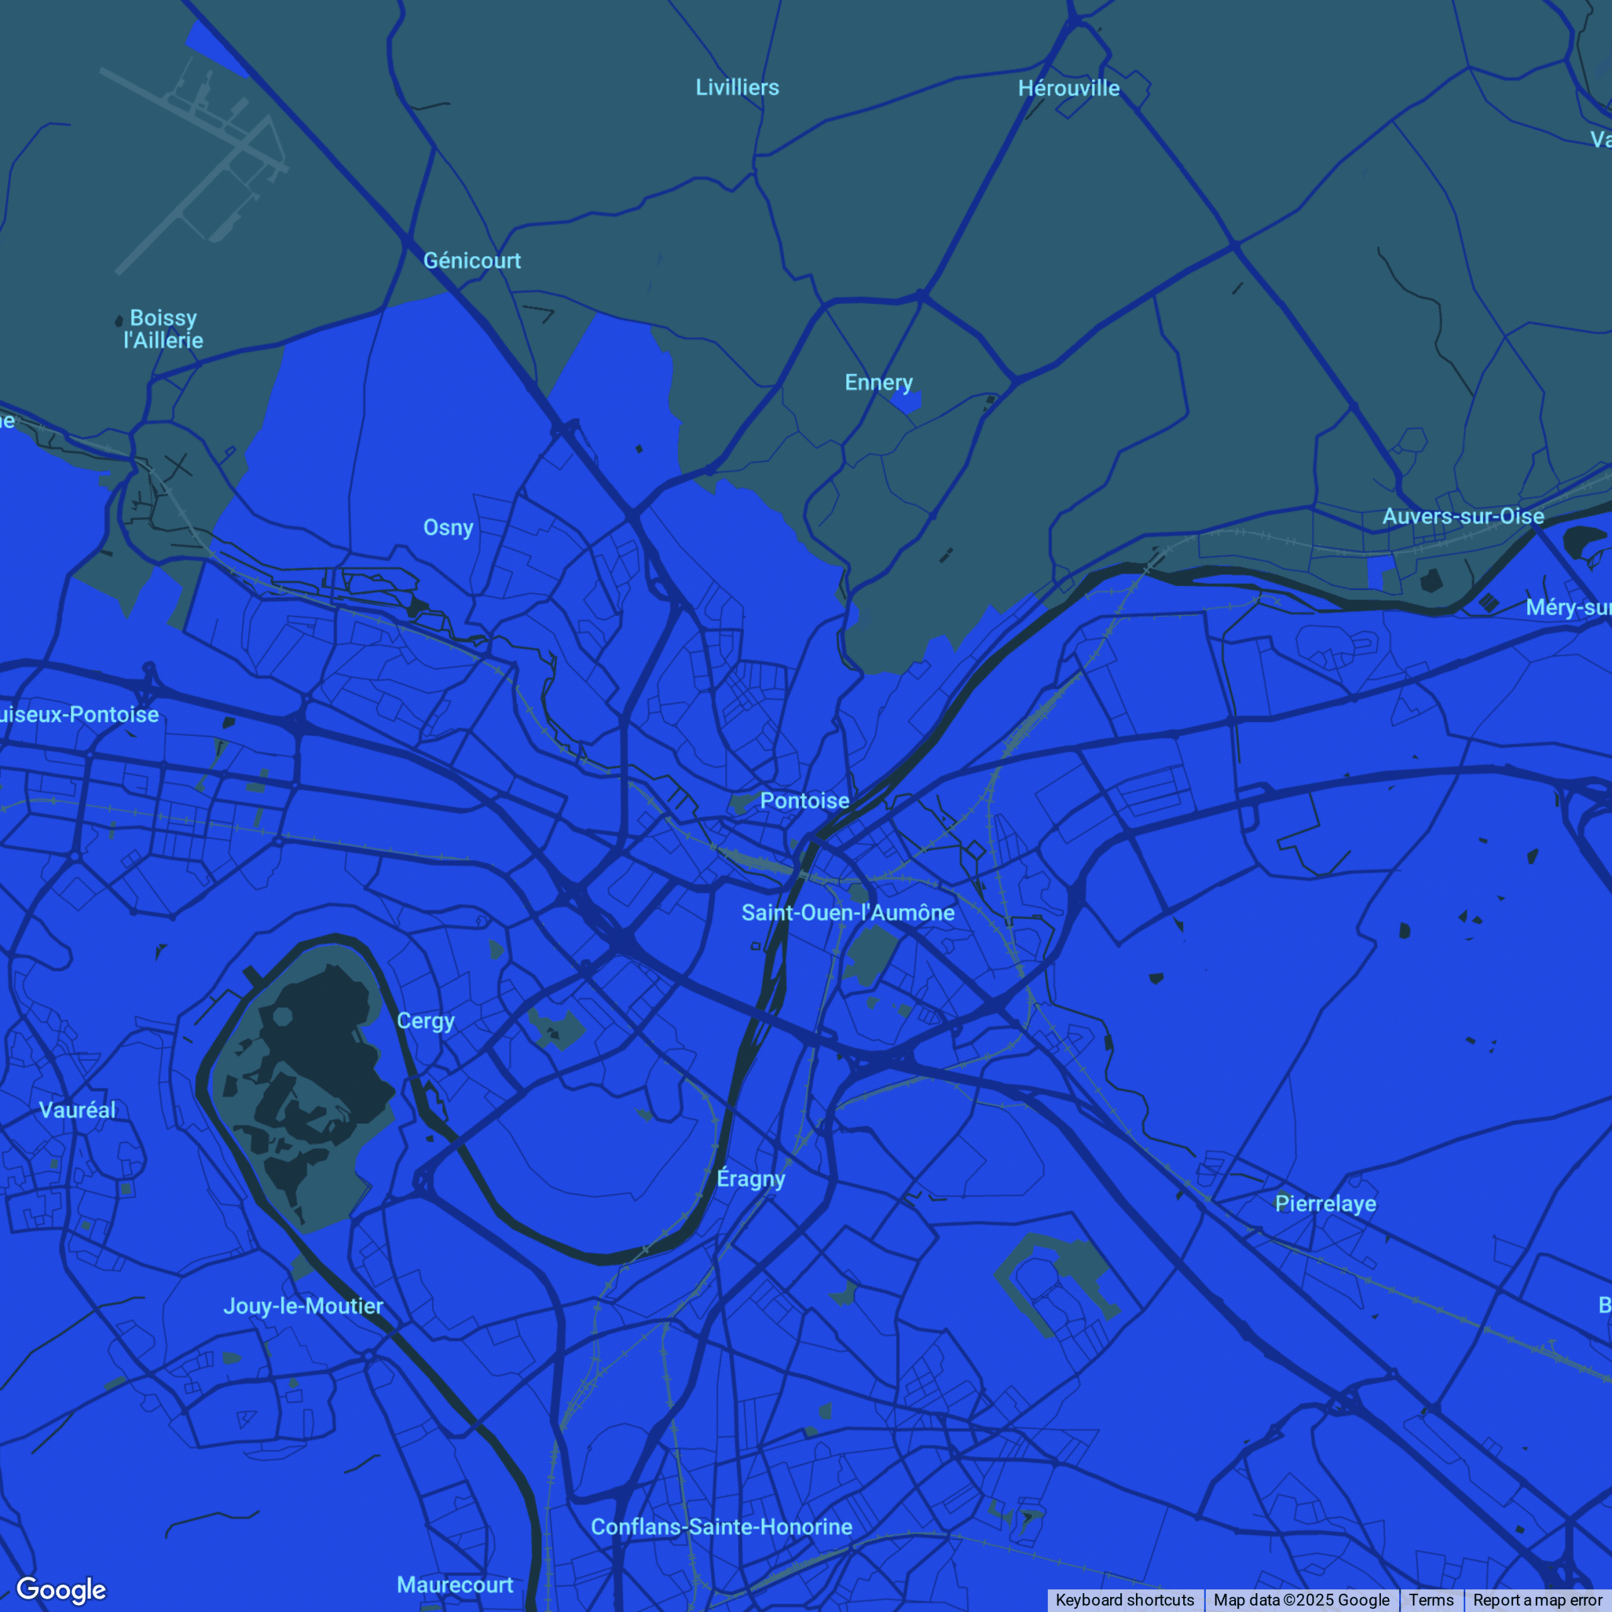The height and width of the screenshot is (1612, 1612).
Task: Click the Pontoise map label
Action: 804,801
